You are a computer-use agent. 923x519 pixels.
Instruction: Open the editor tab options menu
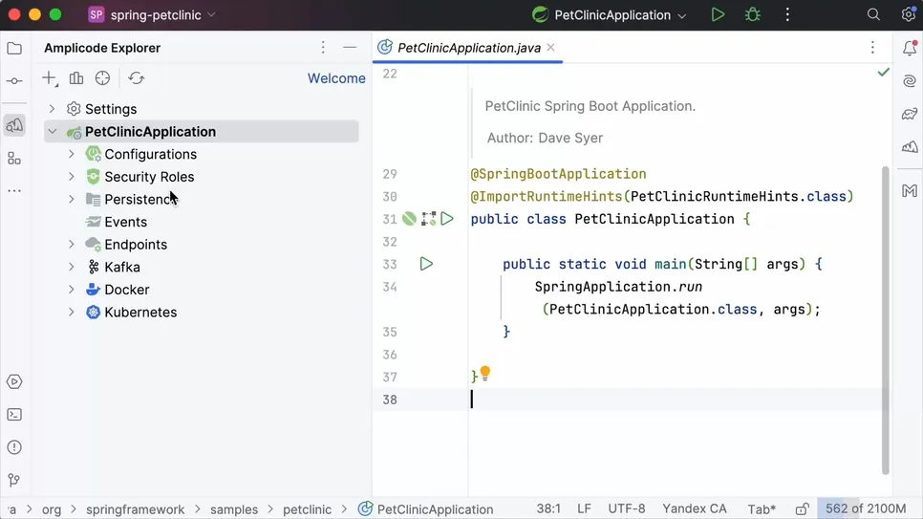pyautogui.click(x=872, y=48)
